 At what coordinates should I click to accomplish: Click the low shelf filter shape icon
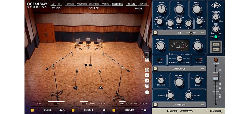[158, 27]
